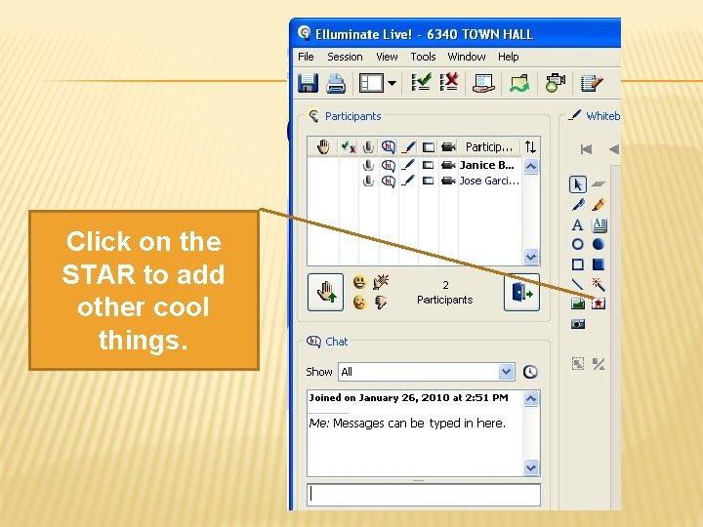Open the View menu
Viewport: 703px width, 527px height.
pos(387,57)
